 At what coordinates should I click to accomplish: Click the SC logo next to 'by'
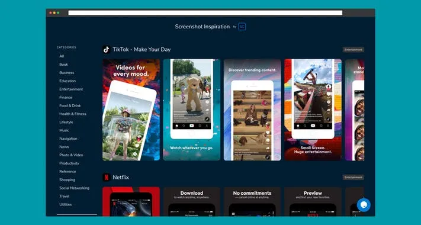(242, 27)
